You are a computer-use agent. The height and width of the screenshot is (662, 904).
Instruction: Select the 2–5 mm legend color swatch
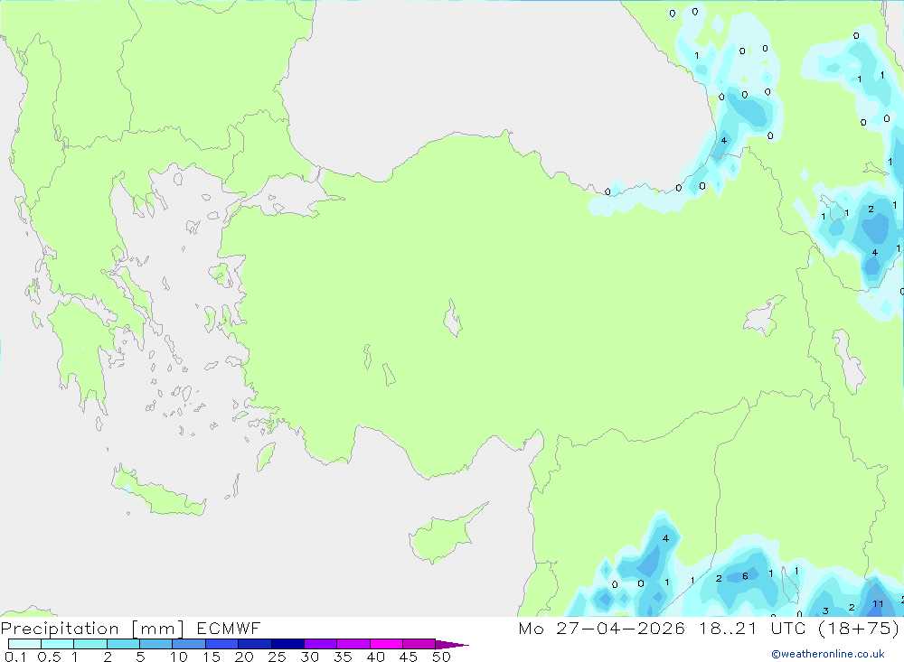point(123,644)
